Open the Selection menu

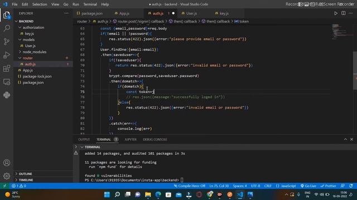coord(40,4)
